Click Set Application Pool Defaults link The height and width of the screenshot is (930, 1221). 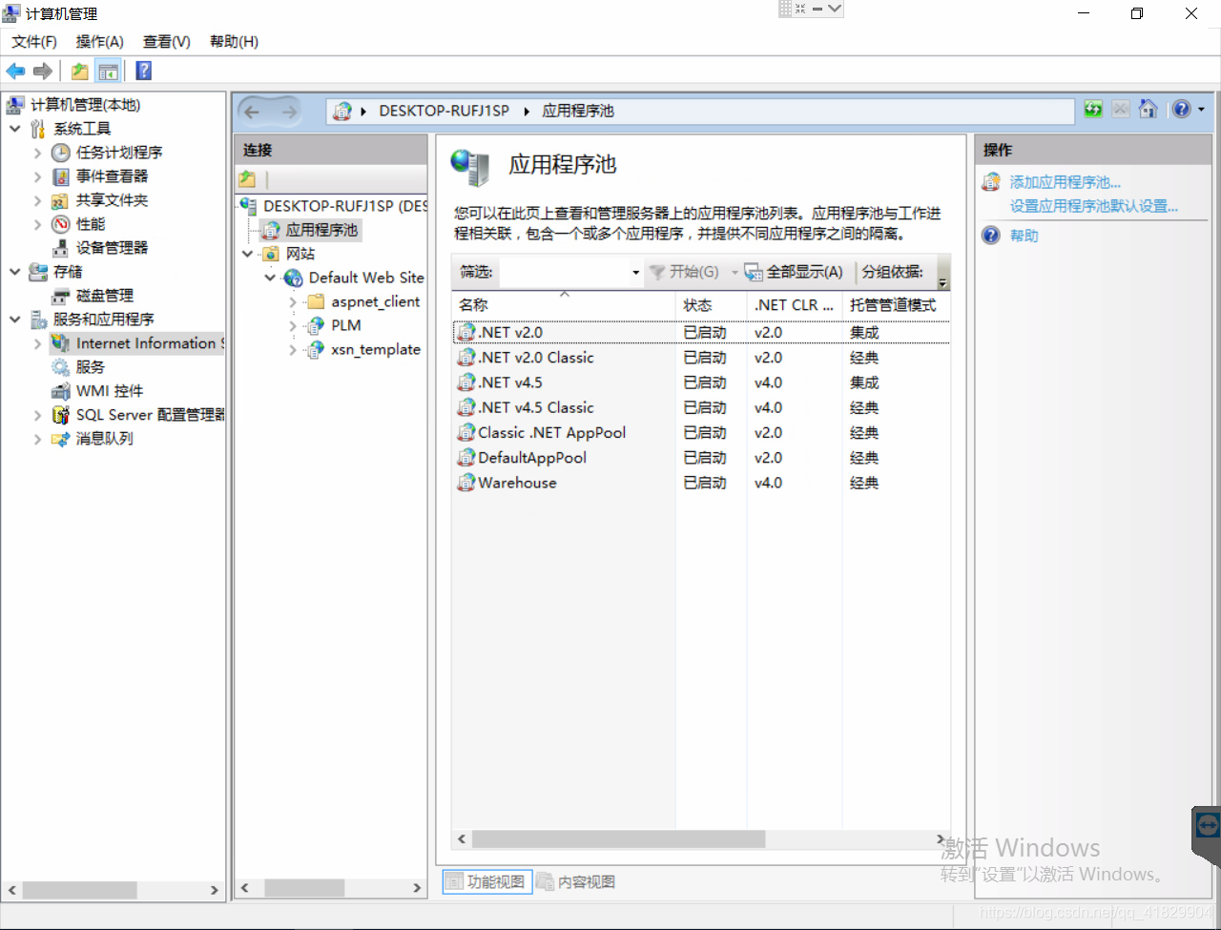pos(1094,206)
